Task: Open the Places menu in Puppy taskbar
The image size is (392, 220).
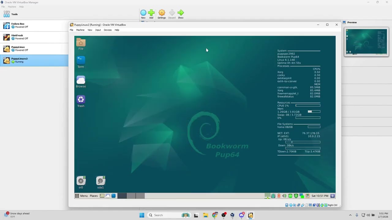Action: pos(94,196)
